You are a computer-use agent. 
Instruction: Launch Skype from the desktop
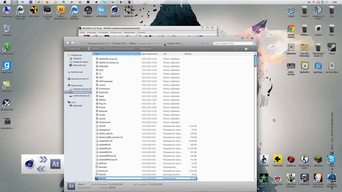coord(331,159)
